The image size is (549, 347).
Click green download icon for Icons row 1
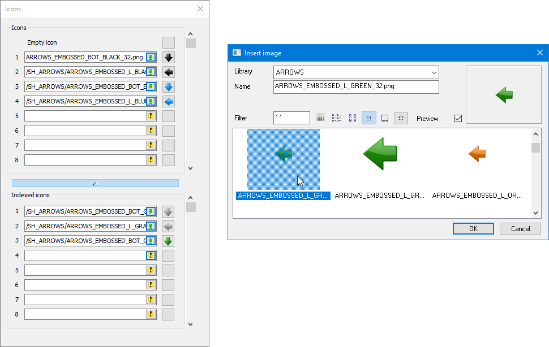click(x=151, y=57)
